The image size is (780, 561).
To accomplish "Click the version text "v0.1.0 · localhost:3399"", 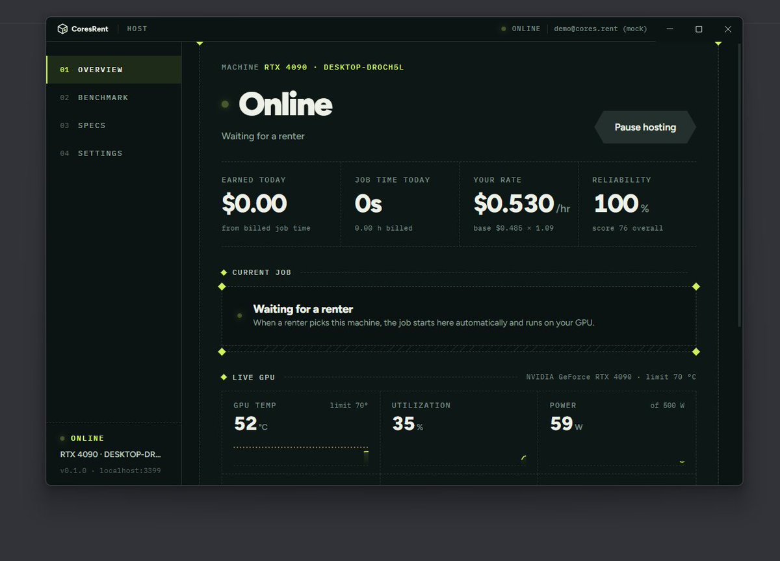I will pyautogui.click(x=110, y=471).
